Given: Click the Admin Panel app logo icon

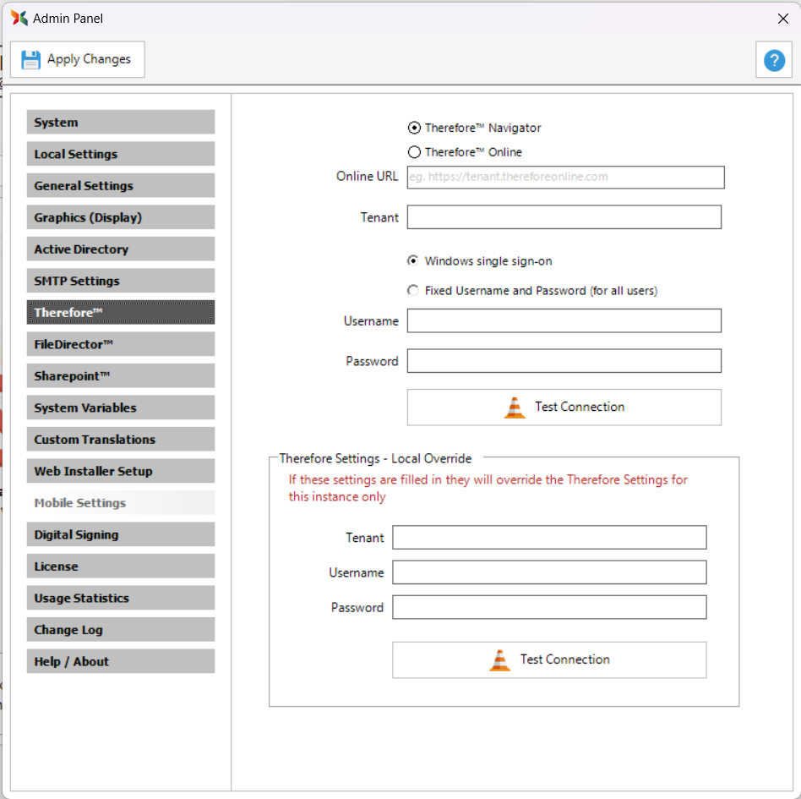Looking at the screenshot, I should click(x=19, y=18).
